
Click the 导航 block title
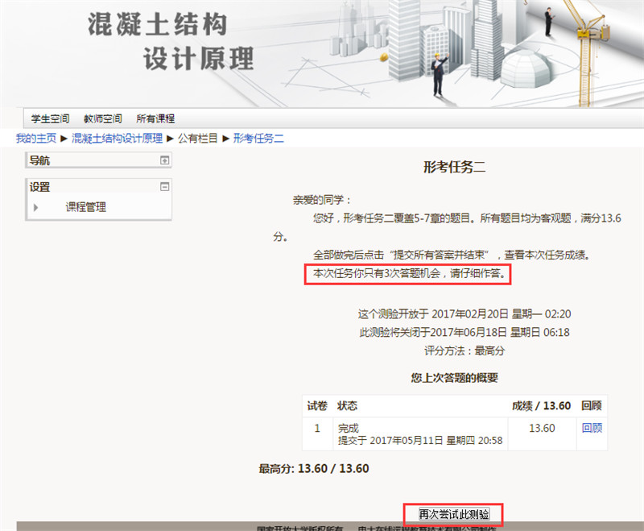tap(39, 160)
